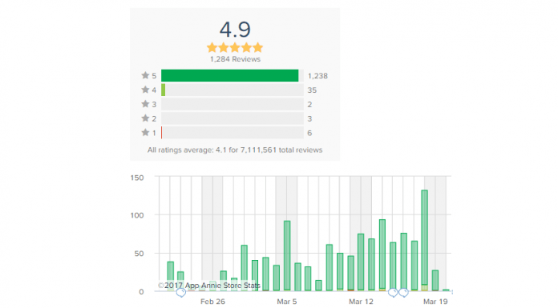Click the 4.9 average rating number
The image size is (558, 308).
(x=235, y=30)
